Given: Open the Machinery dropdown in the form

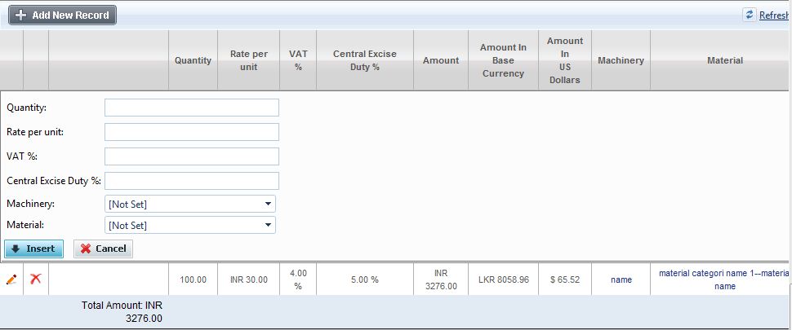Looking at the screenshot, I should click(x=190, y=204).
